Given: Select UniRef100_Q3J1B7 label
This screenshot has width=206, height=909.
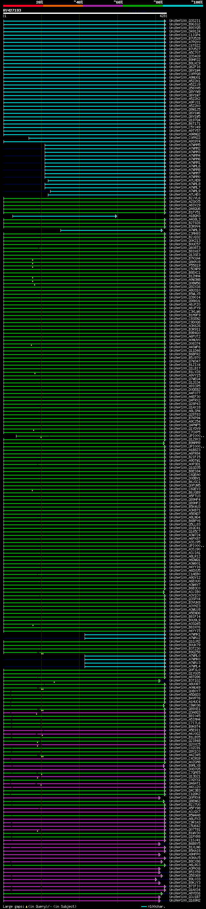Looking at the screenshot, I should click(185, 897).
